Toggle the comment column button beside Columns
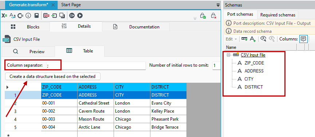The image size is (315, 137). pyautogui.click(x=303, y=39)
